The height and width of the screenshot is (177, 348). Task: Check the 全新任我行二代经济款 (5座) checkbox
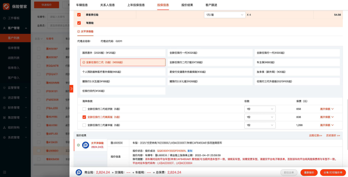coord(84,109)
